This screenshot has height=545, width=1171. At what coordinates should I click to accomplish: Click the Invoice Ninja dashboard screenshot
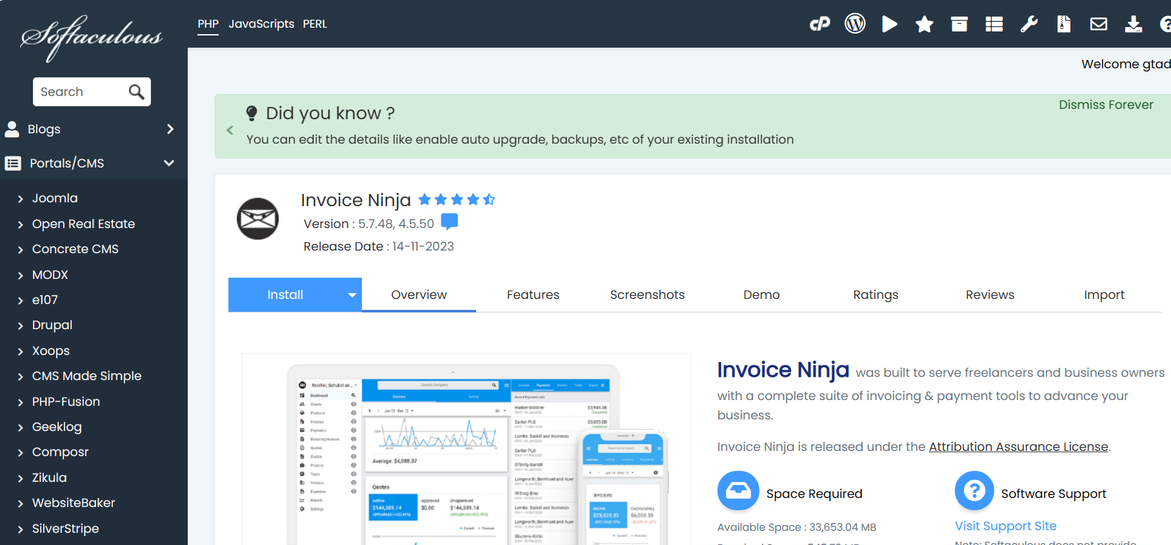click(466, 449)
